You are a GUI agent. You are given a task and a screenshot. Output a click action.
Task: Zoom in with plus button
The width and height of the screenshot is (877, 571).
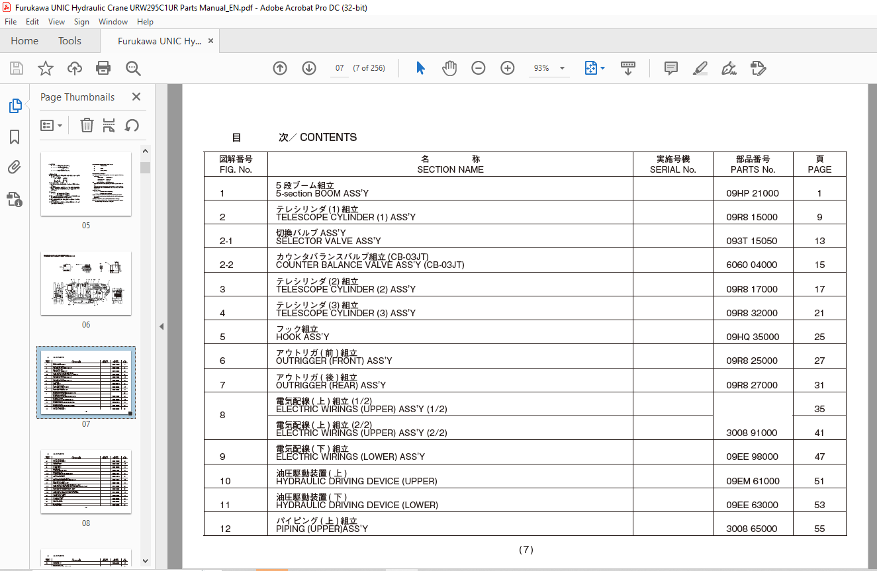tap(508, 68)
